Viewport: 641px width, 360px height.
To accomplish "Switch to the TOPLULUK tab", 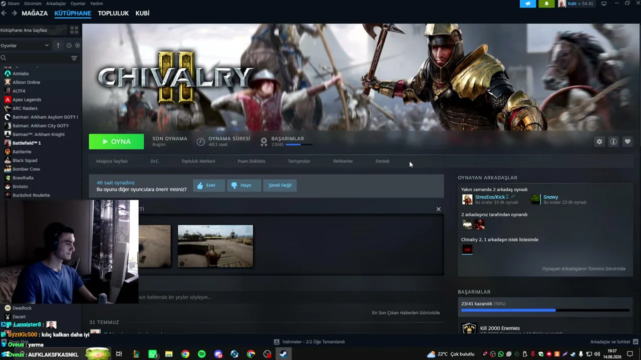I will (x=113, y=13).
